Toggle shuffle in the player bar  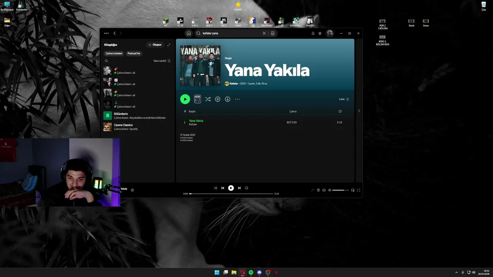(x=215, y=188)
